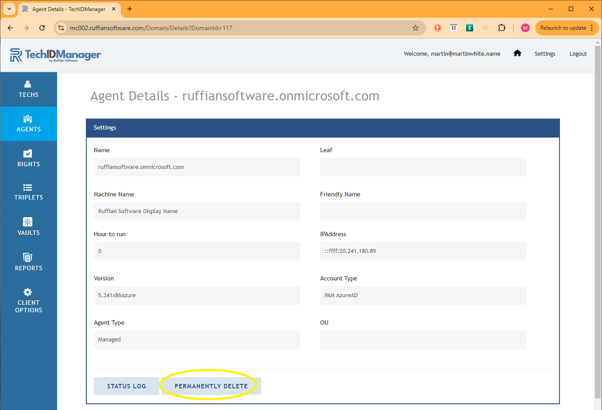This screenshot has width=602, height=410.
Task: Open the Triplets list section
Action: 28,192
